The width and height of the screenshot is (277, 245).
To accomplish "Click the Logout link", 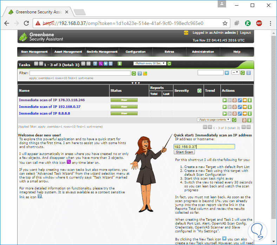I will pos(245,33).
